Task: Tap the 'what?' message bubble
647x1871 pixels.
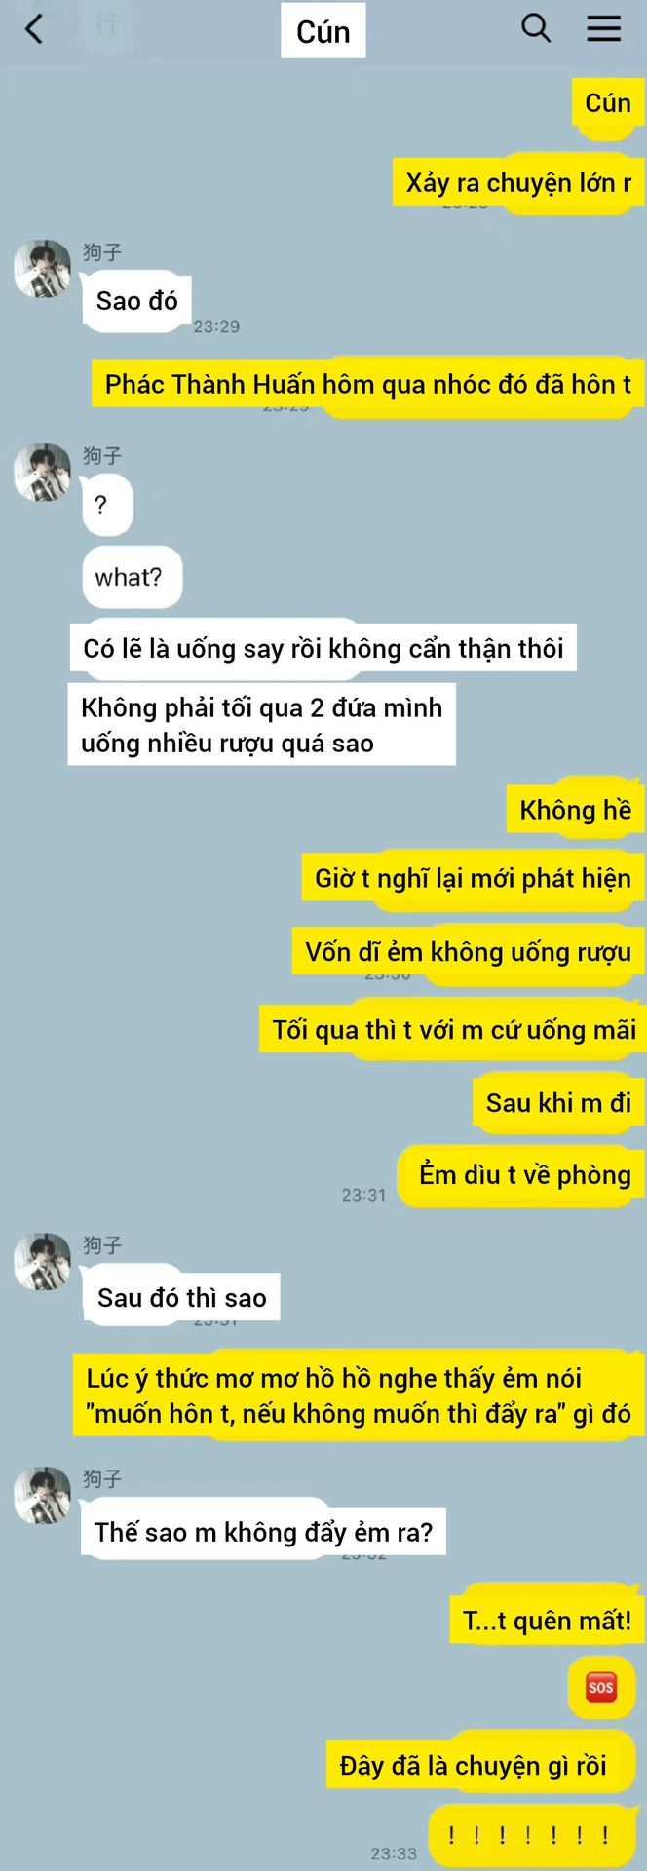Action: [132, 577]
